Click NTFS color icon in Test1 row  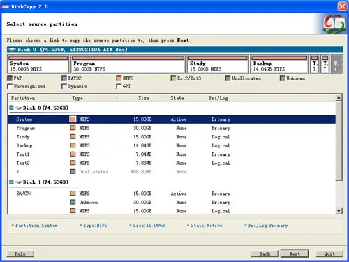point(73,154)
